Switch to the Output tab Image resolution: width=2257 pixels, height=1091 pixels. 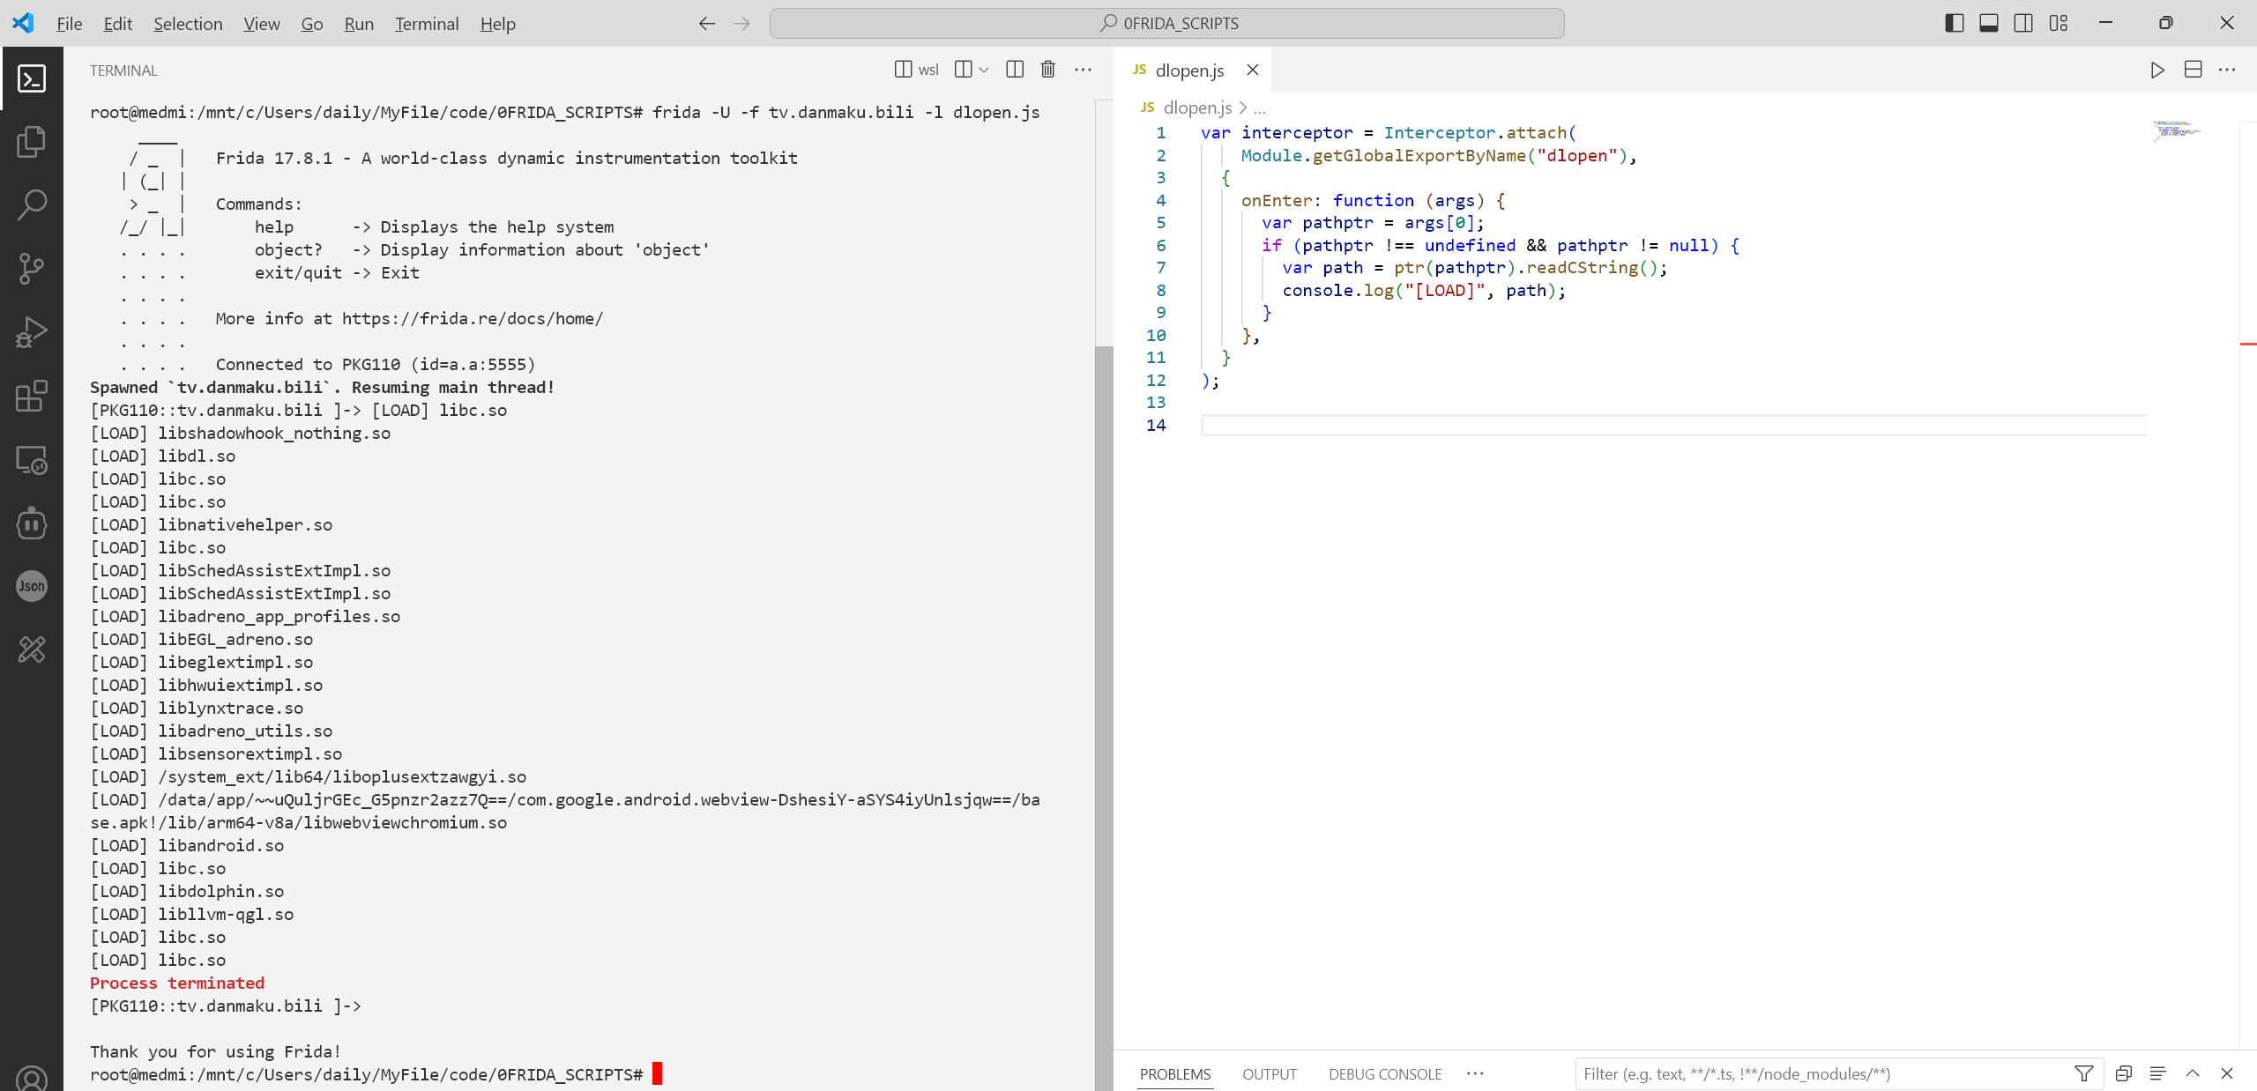pos(1270,1073)
